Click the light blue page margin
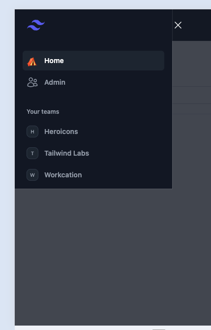 7,168
